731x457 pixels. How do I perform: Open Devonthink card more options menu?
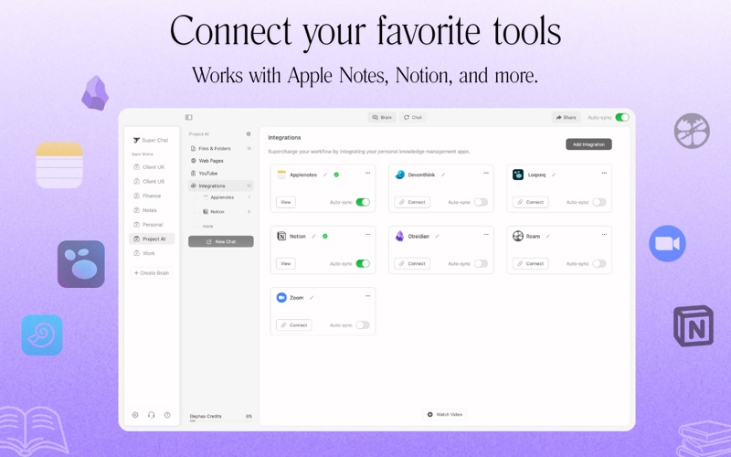tap(486, 173)
